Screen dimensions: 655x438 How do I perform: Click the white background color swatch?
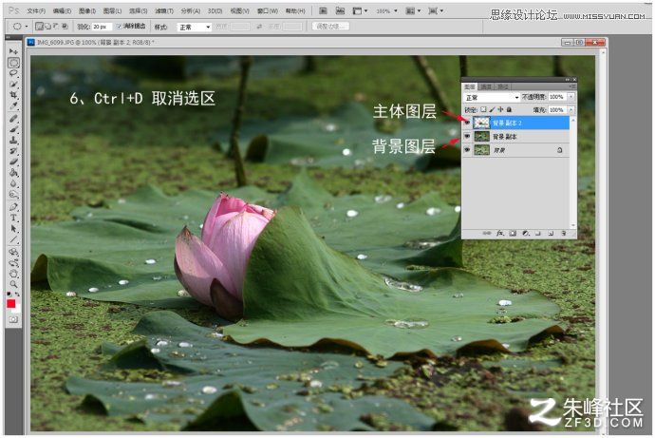point(17,310)
